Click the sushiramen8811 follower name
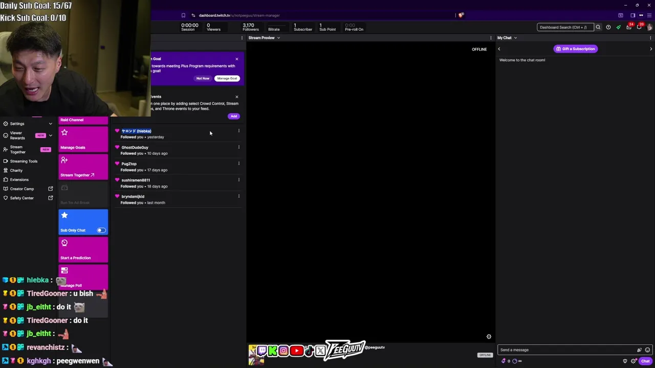The image size is (655, 368). (x=136, y=180)
